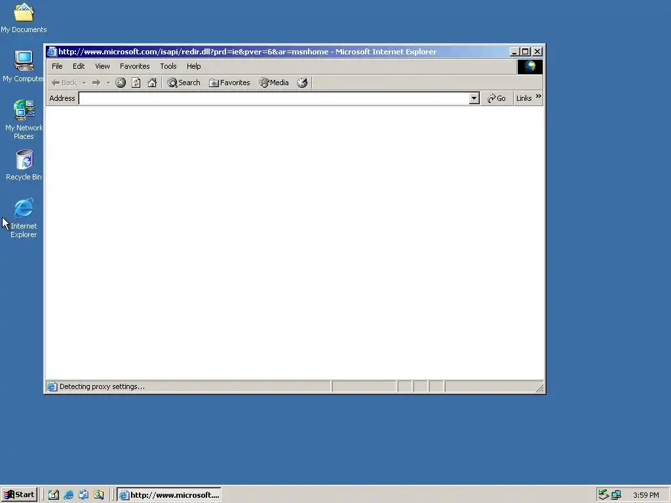This screenshot has height=503, width=671.
Task: Go to the home page icon
Action: (x=152, y=83)
